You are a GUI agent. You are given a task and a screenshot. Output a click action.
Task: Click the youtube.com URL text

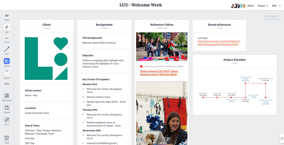pos(164,66)
